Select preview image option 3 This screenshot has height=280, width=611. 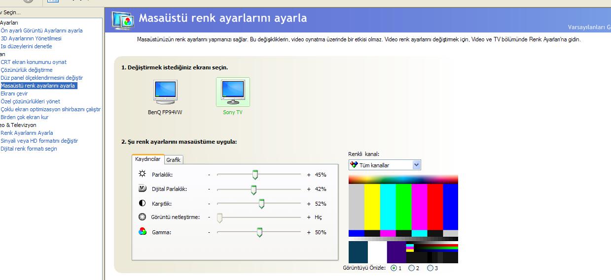point(430,268)
